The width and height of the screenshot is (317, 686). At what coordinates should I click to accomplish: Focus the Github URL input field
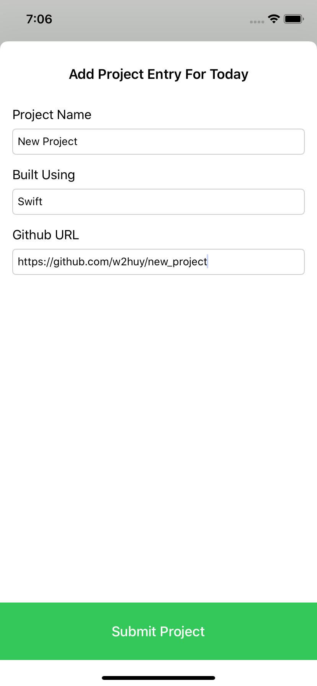pyautogui.click(x=158, y=262)
